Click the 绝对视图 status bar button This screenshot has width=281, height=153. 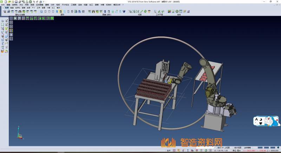tap(237, 148)
